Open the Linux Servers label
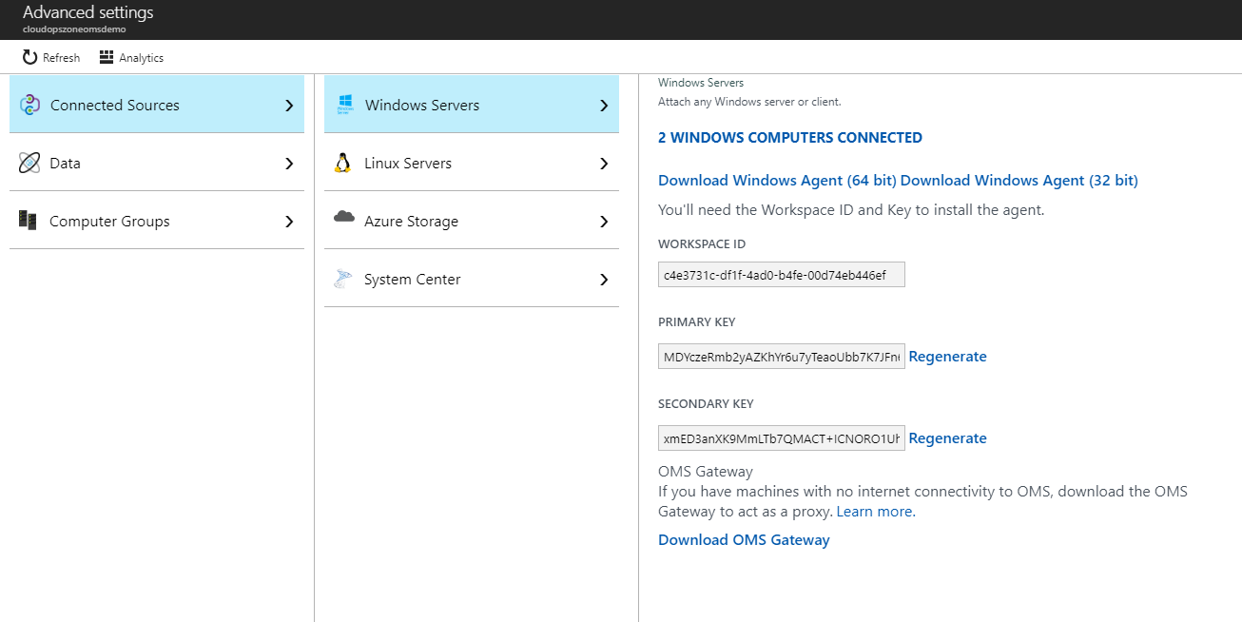The image size is (1242, 622). point(408,164)
